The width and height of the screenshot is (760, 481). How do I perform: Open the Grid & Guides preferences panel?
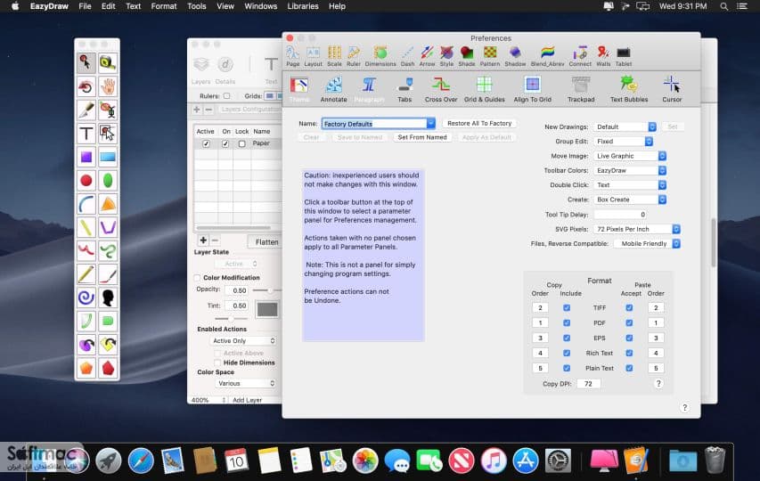484,90
